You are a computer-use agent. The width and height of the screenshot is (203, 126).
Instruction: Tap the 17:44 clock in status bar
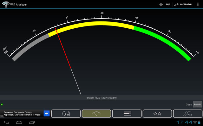pyautogui.click(x=185, y=122)
